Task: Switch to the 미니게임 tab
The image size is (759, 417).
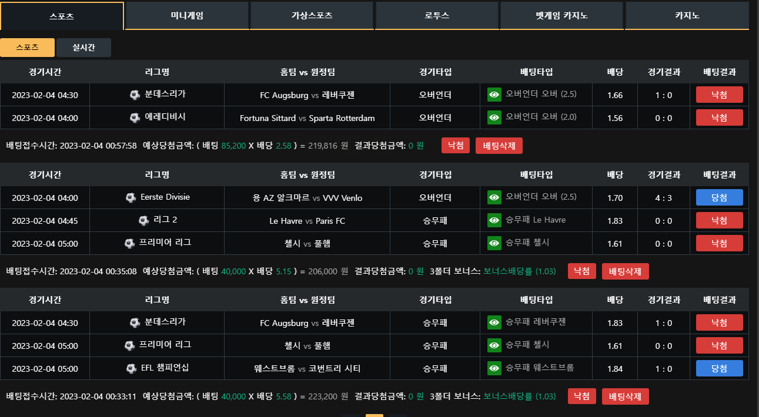Action: click(187, 16)
